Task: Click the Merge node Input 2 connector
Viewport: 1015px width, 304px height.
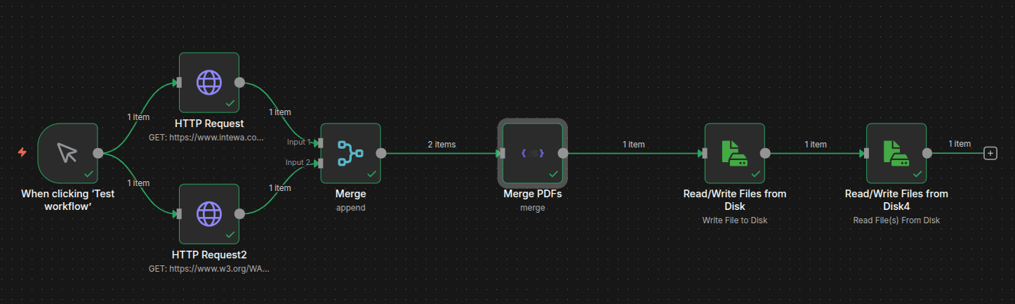Action: click(319, 163)
